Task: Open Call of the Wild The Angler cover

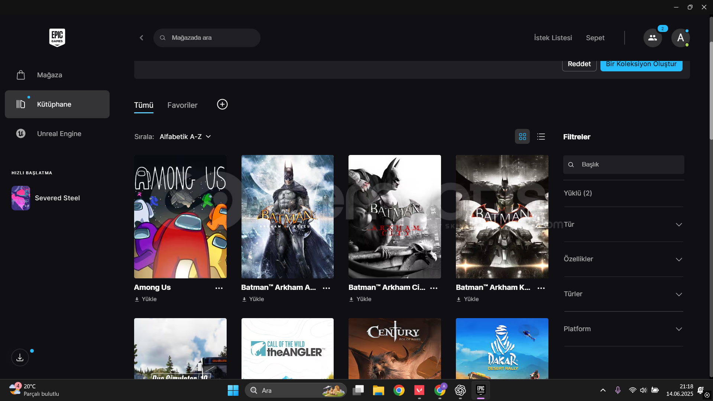Action: (288, 349)
